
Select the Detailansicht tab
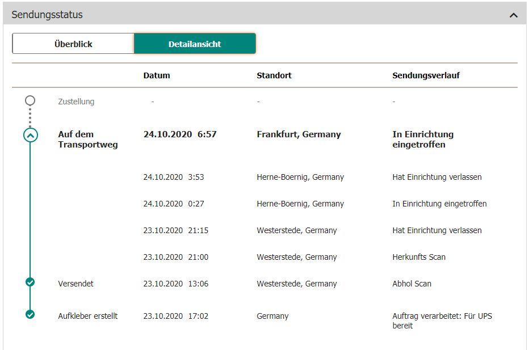(195, 44)
